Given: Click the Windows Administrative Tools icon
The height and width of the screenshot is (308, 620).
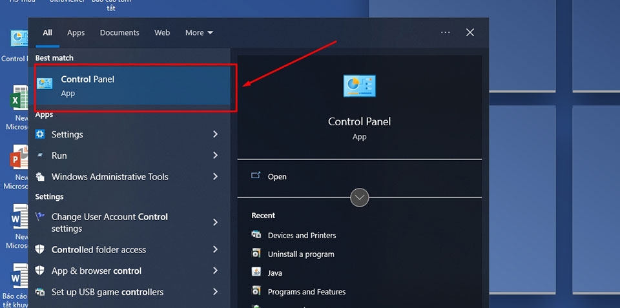Looking at the screenshot, I should (40, 177).
